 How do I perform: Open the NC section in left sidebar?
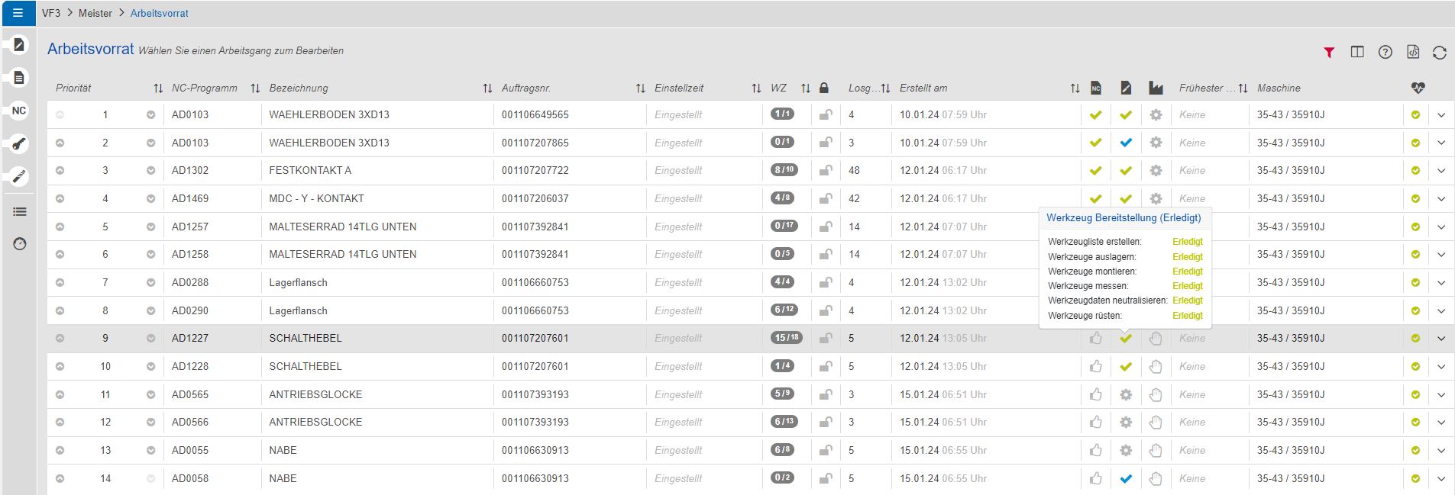coord(19,111)
